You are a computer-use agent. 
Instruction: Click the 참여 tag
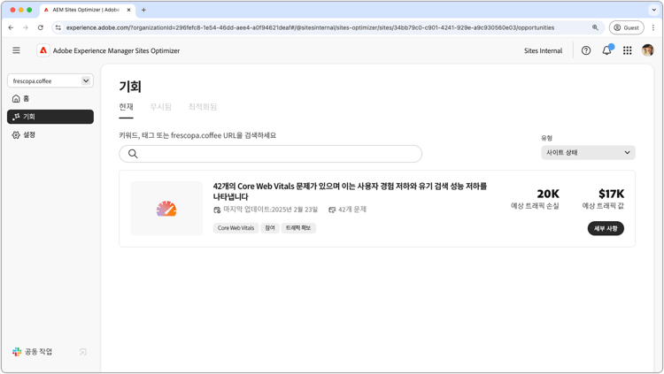tap(270, 228)
